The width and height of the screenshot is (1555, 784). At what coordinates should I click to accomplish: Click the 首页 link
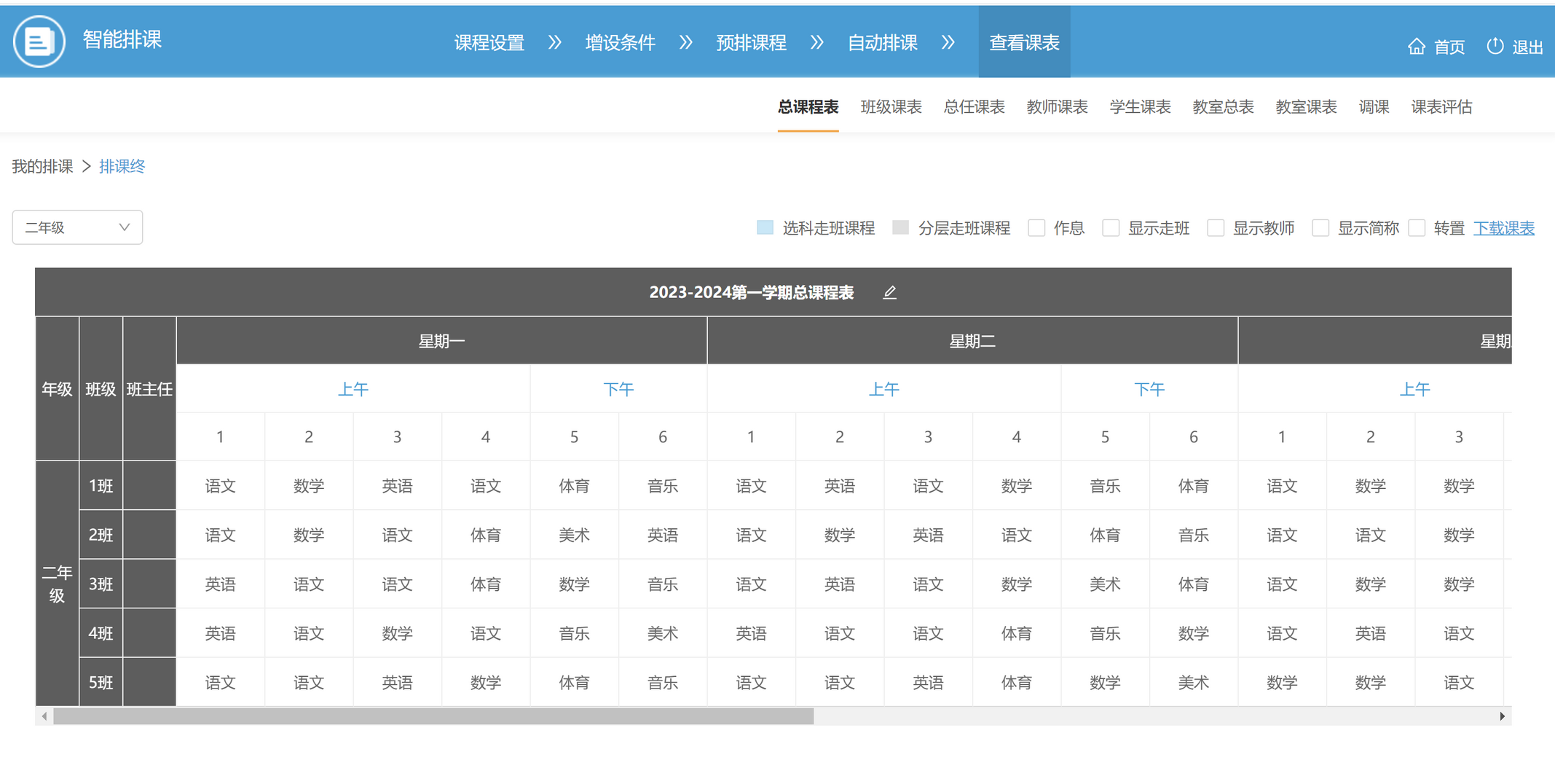(x=1449, y=47)
